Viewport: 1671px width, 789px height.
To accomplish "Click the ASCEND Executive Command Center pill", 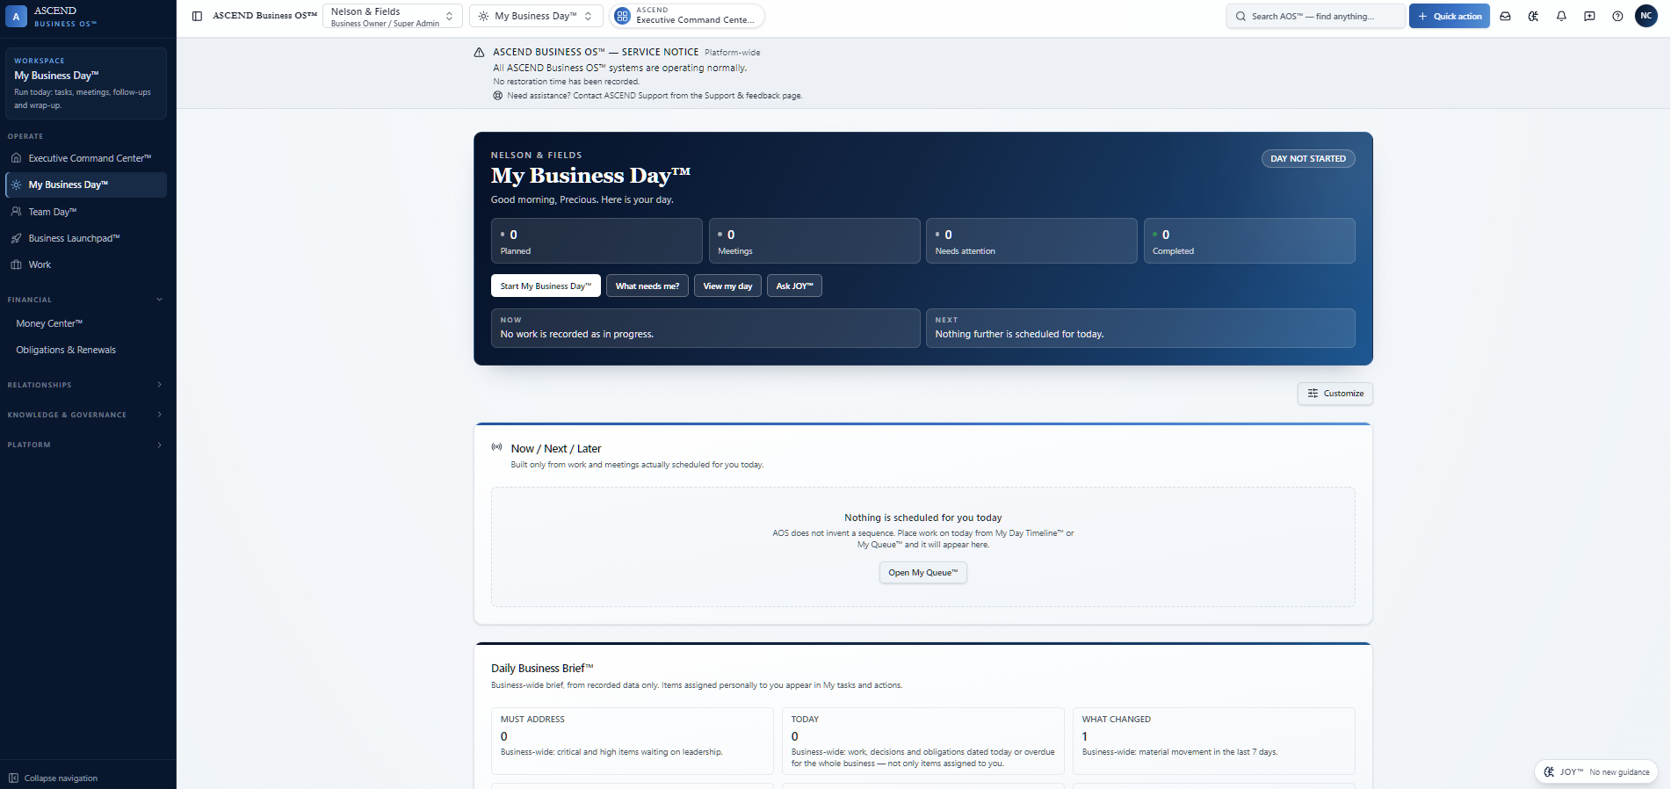I will coord(687,16).
